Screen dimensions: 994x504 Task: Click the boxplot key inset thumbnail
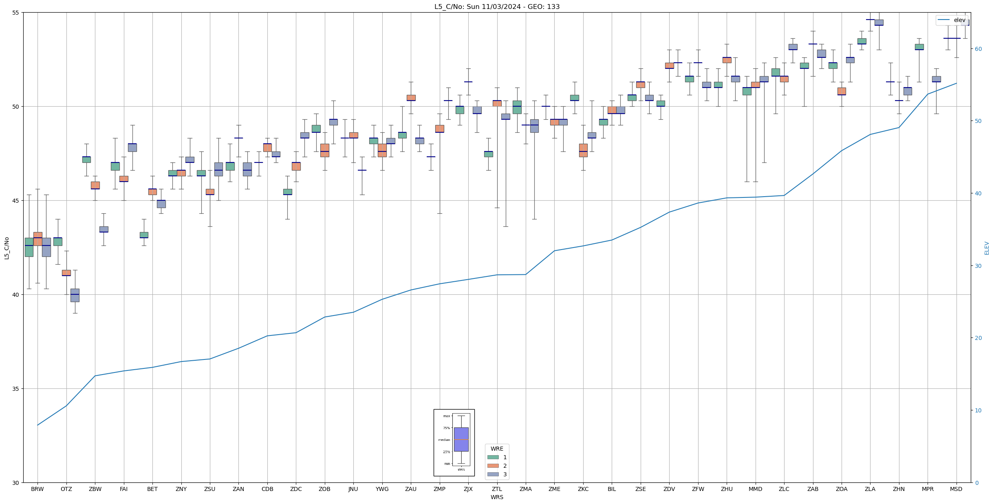(454, 443)
